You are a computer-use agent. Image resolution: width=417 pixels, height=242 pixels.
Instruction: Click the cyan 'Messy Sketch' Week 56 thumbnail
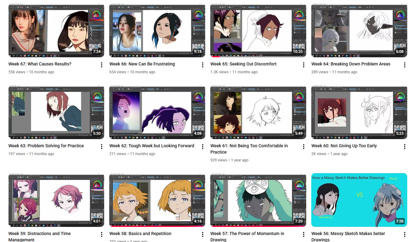pos(359,200)
